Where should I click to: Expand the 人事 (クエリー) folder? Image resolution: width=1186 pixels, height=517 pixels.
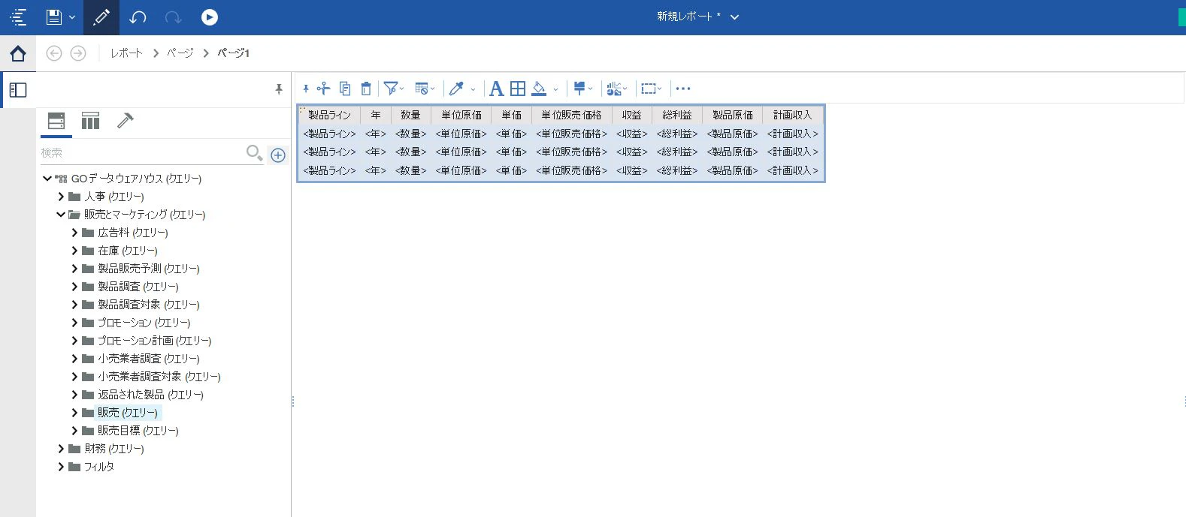coord(61,197)
